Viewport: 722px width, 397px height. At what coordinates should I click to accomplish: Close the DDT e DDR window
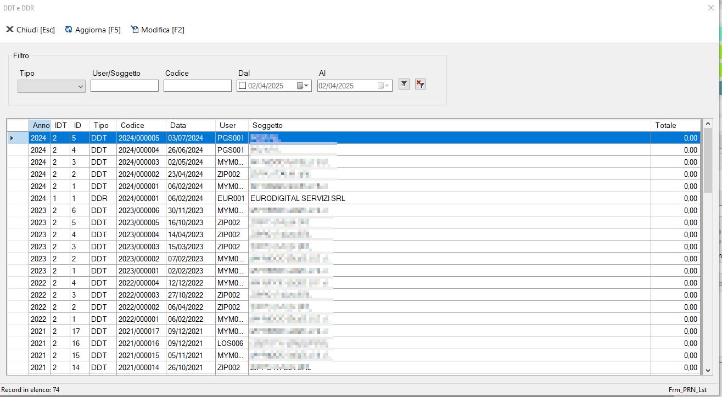pyautogui.click(x=711, y=8)
